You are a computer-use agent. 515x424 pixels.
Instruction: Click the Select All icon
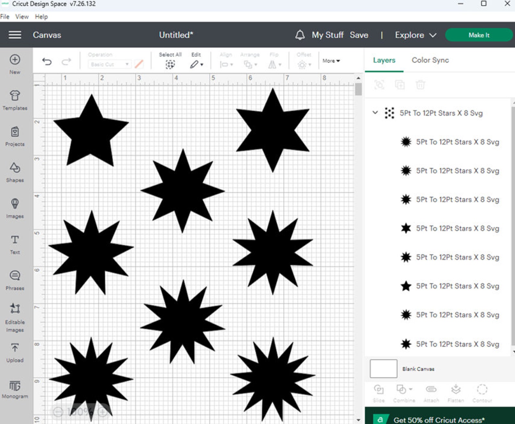pos(170,65)
